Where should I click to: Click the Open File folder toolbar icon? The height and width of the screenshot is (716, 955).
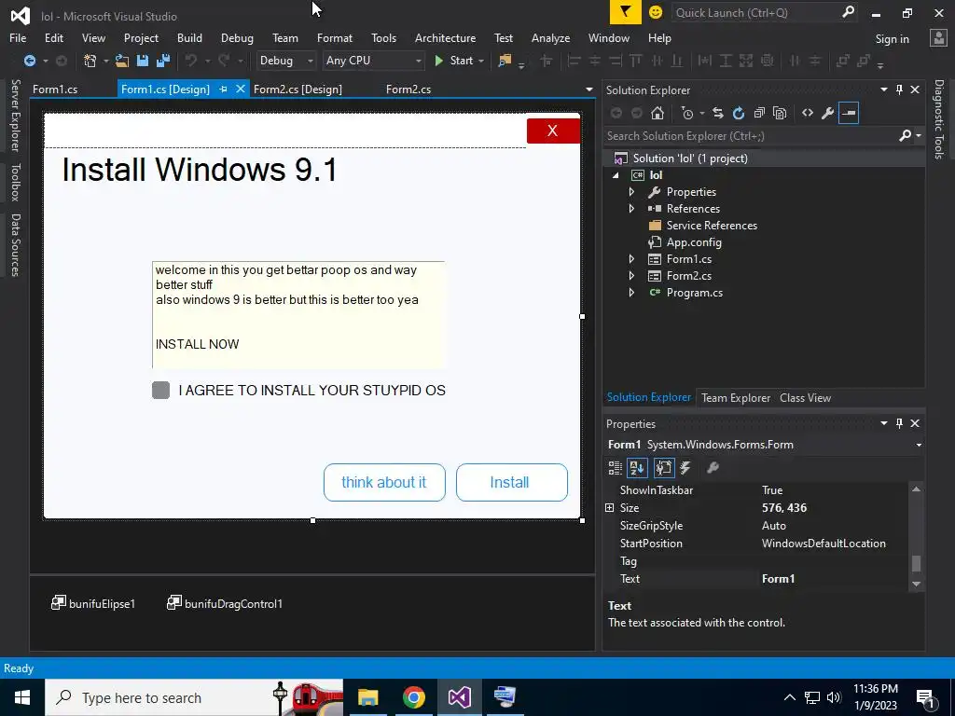(x=122, y=61)
